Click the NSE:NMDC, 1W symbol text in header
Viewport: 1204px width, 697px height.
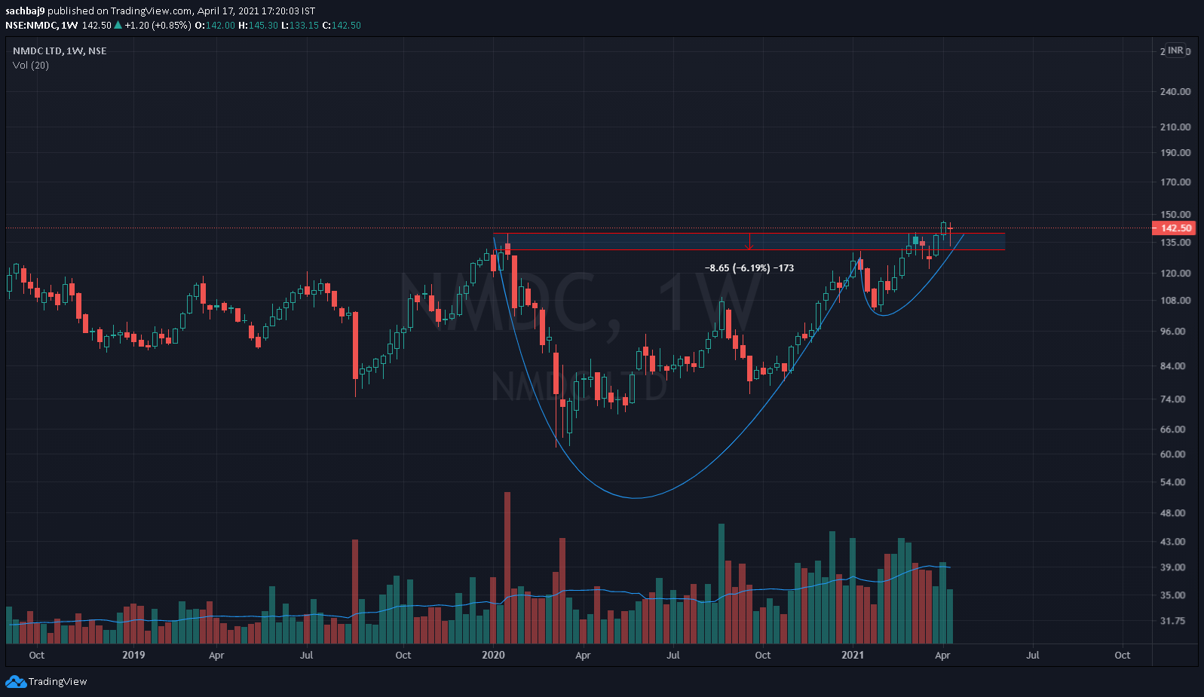[x=41, y=25]
